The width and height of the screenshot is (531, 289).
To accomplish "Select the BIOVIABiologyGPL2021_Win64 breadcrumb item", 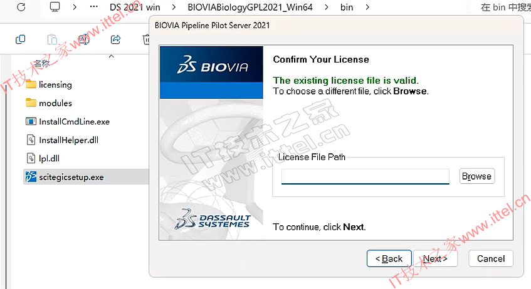I will 250,7.
